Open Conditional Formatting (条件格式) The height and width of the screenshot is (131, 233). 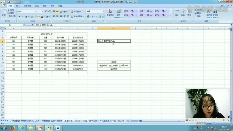(110, 13)
